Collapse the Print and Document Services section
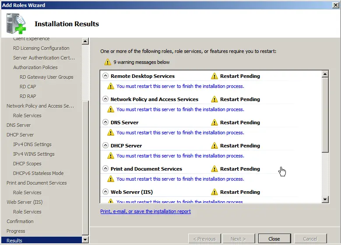341x245 pixels. point(105,169)
